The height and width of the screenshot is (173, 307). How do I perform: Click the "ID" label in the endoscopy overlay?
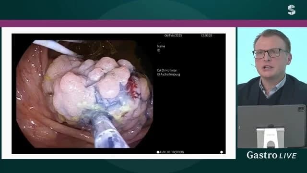tap(159, 50)
